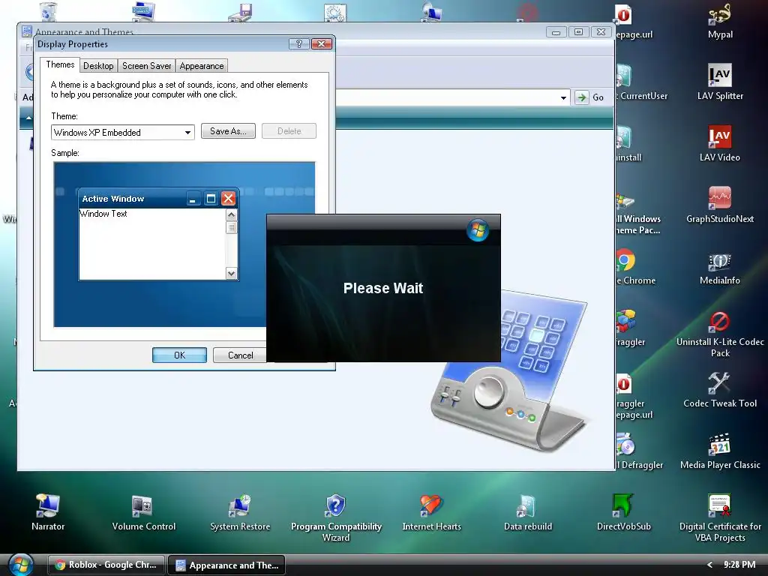
Task: Switch to the Themes tab
Action: point(60,64)
